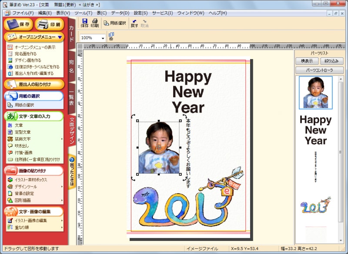Open 用紙選択 in the top toolbar
This screenshot has width=348, height=254.
pyautogui.click(x=115, y=23)
